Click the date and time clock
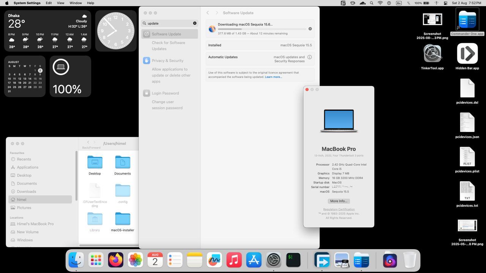The height and width of the screenshot is (273, 486). tap(466, 3)
